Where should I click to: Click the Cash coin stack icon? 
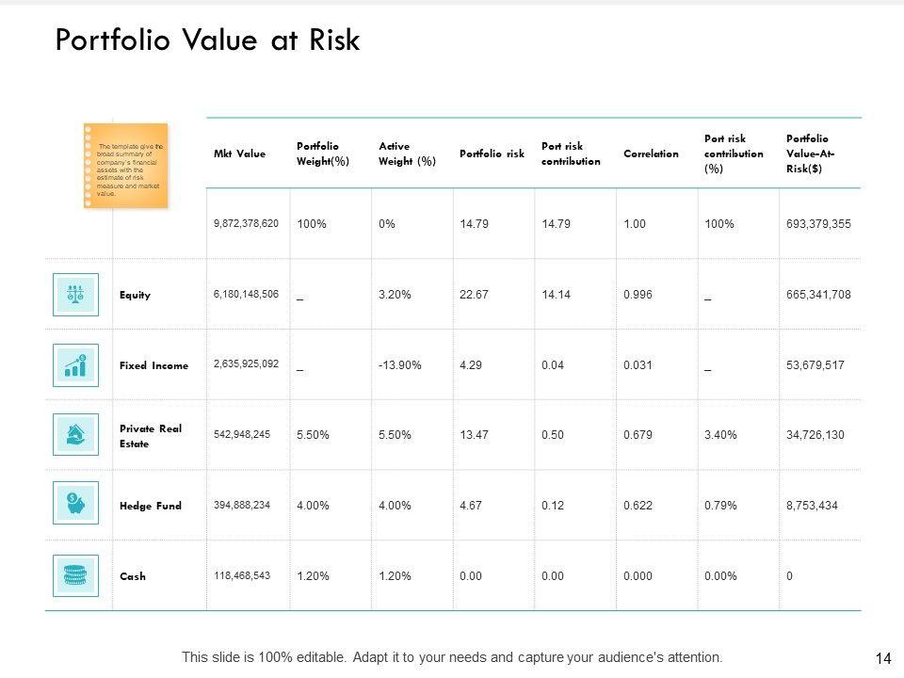coord(76,575)
